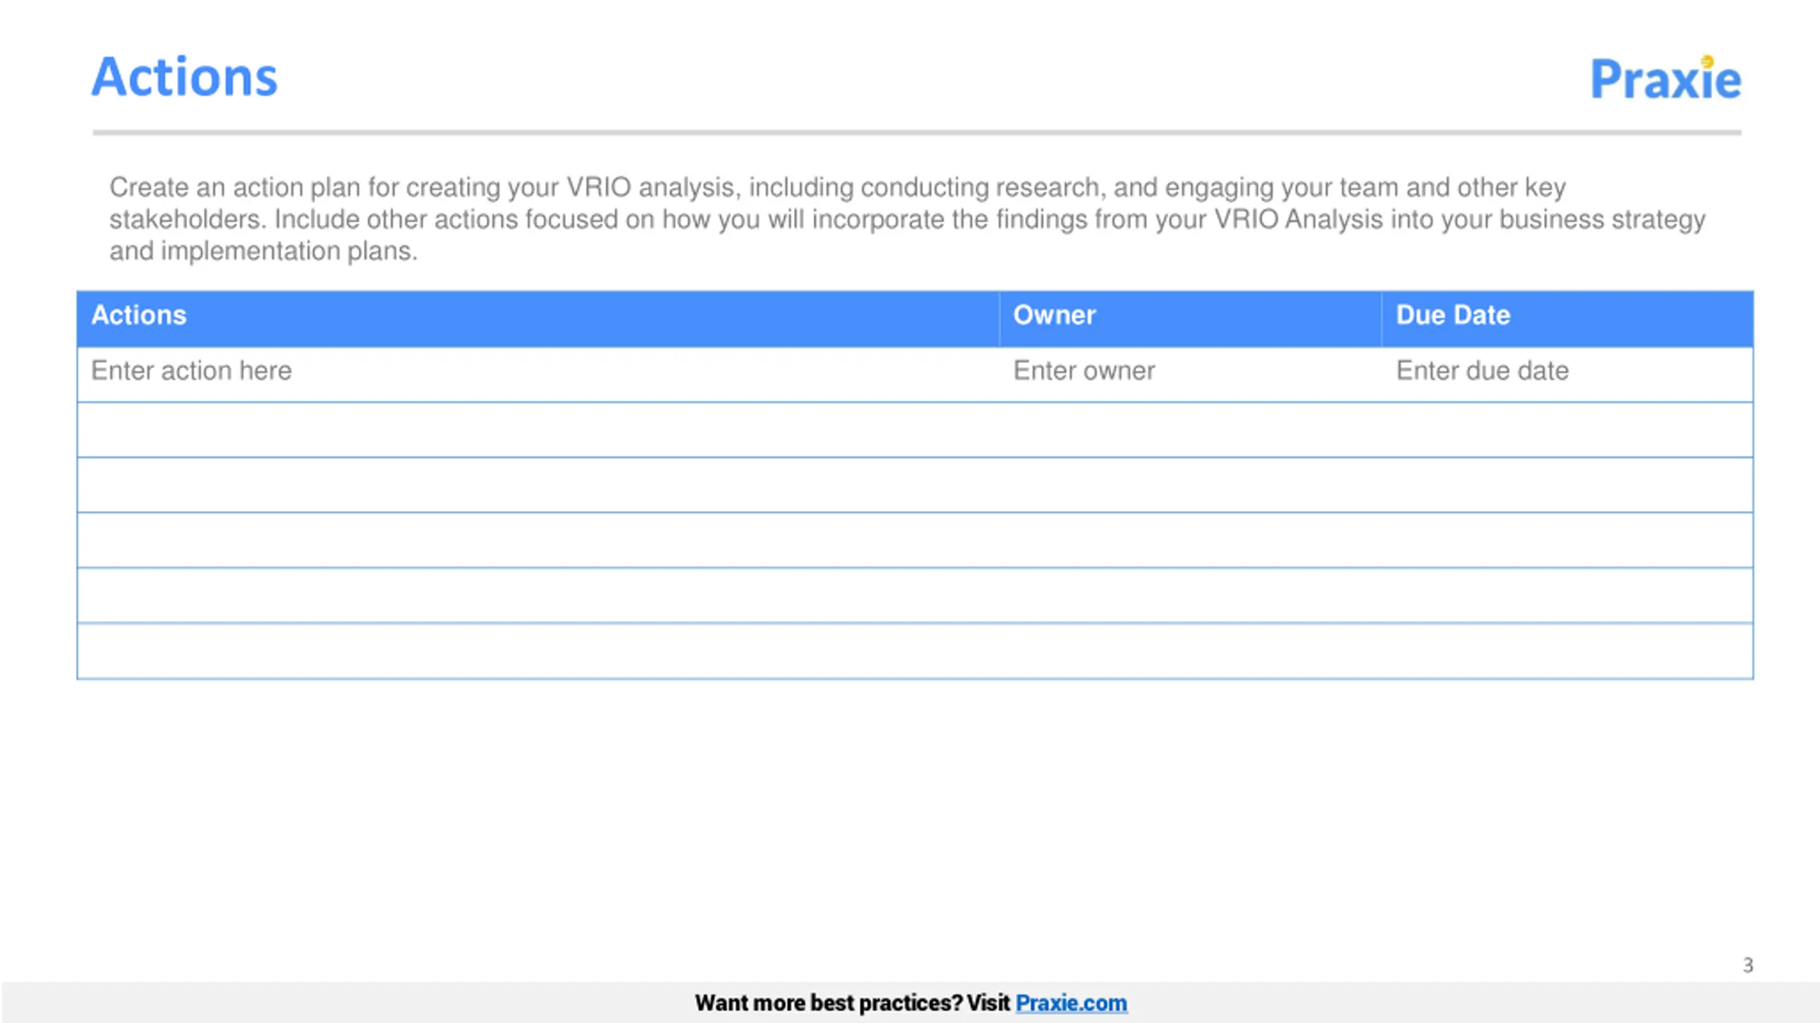1820x1023 pixels.
Task: Click the 'Enter owner' cell
Action: tap(1084, 371)
